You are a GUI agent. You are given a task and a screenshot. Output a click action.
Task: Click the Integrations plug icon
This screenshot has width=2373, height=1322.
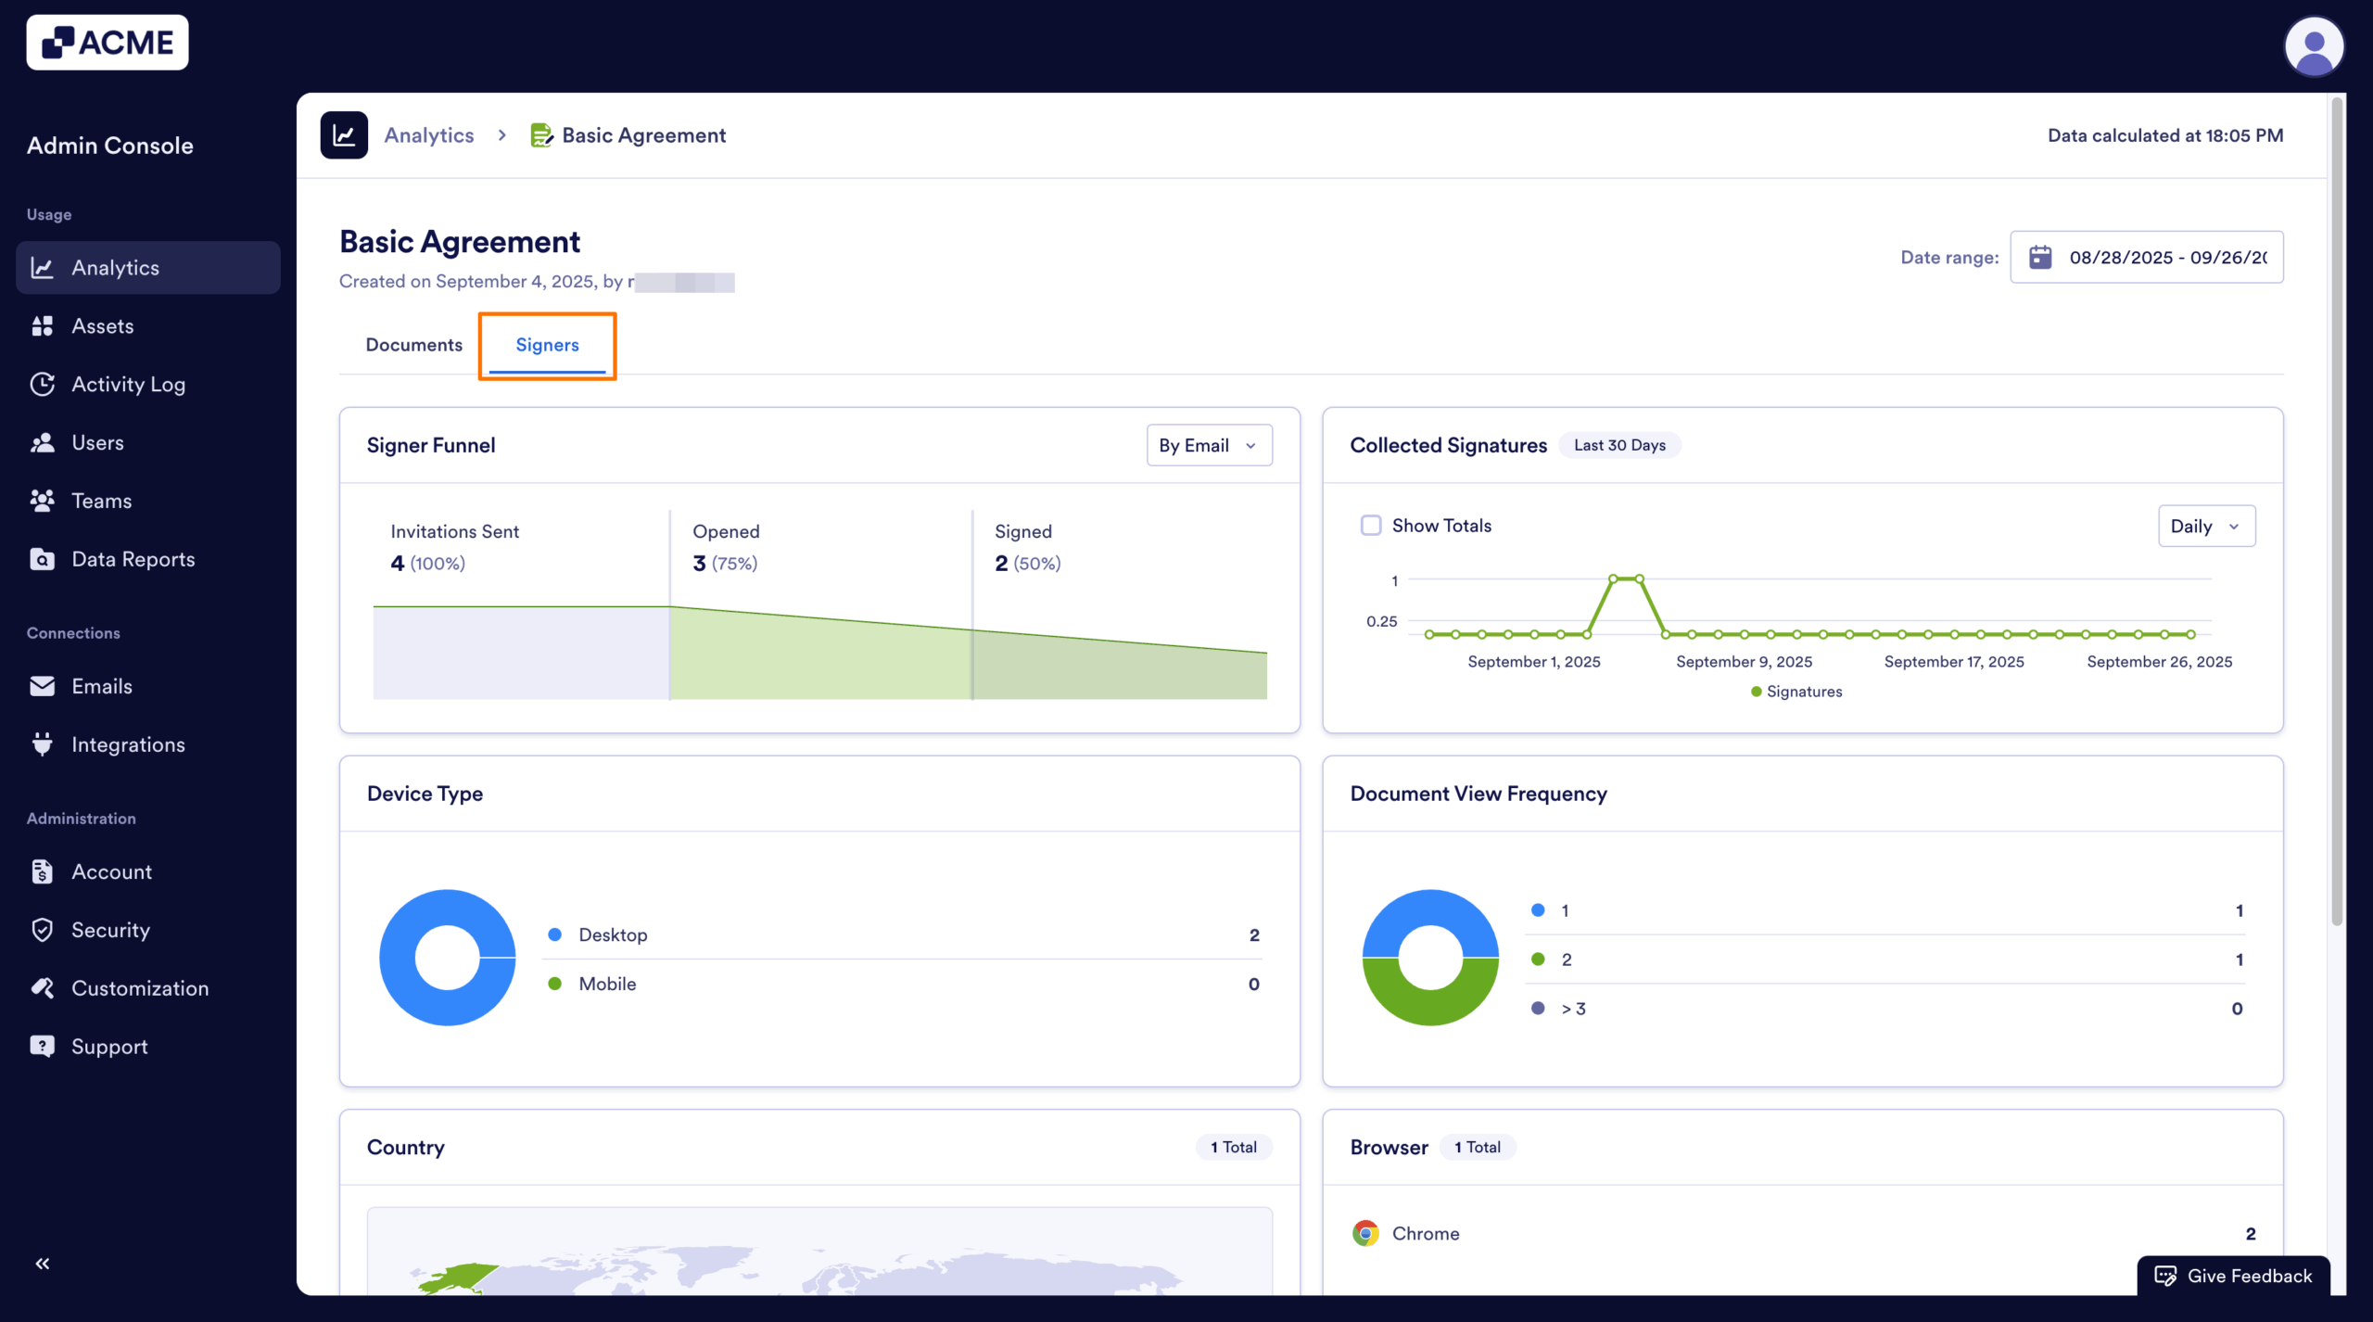click(42, 744)
